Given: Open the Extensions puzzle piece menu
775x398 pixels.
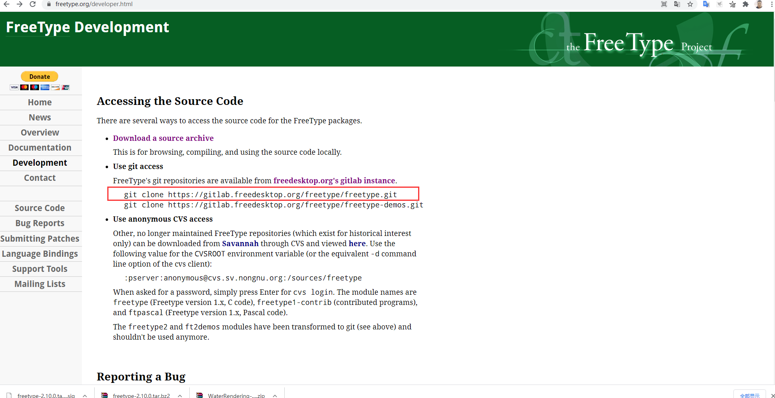Looking at the screenshot, I should coord(746,4).
